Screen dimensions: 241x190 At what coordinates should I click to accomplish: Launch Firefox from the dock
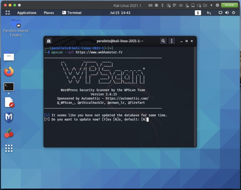click(9, 72)
